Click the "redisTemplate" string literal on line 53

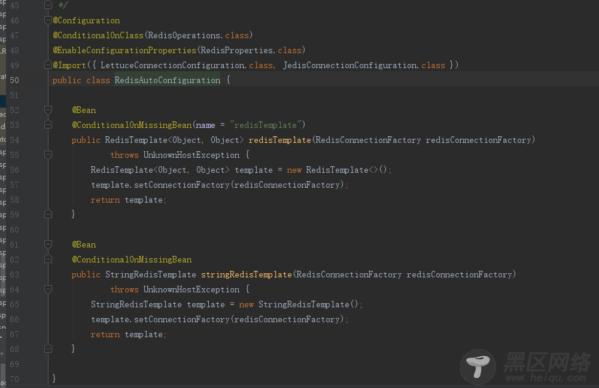pos(266,125)
